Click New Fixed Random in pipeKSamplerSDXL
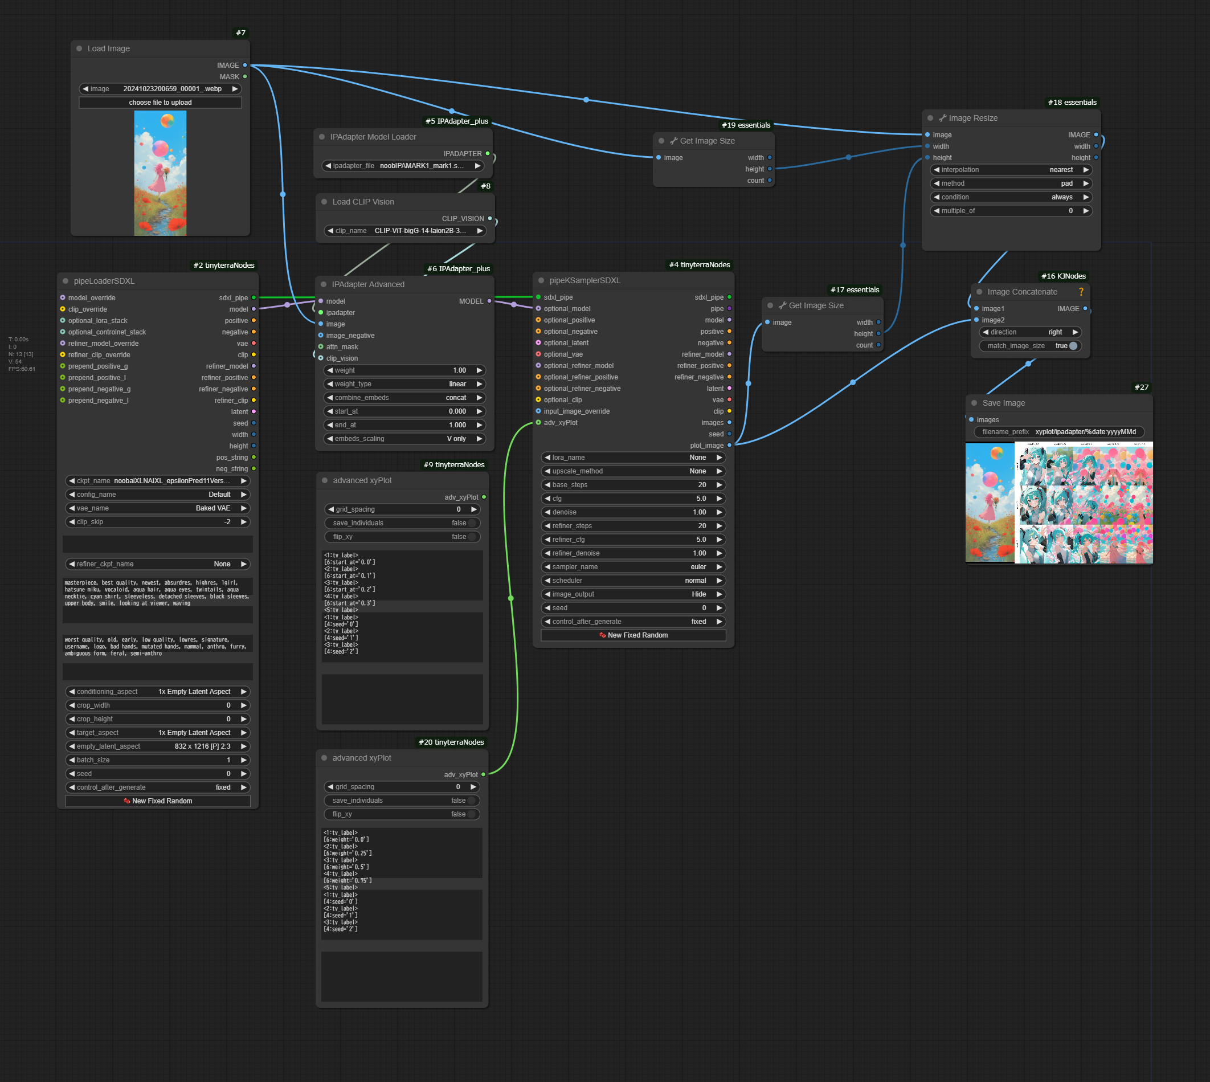Viewport: 1210px width, 1082px height. [x=633, y=635]
